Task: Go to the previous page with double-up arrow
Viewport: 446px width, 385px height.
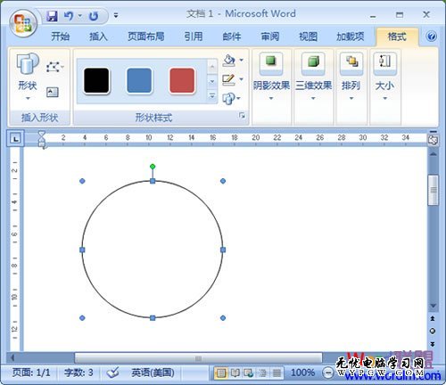Action: click(433, 318)
